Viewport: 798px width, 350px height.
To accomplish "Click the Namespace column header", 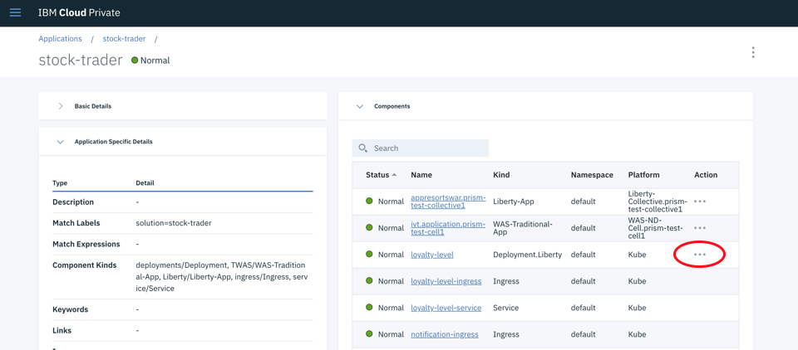I will [x=592, y=175].
